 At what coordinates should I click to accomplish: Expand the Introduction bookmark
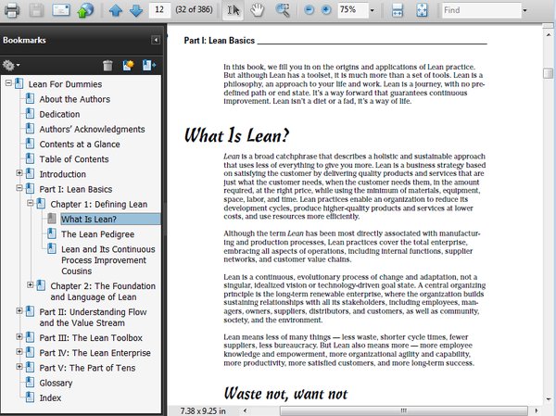(x=19, y=173)
